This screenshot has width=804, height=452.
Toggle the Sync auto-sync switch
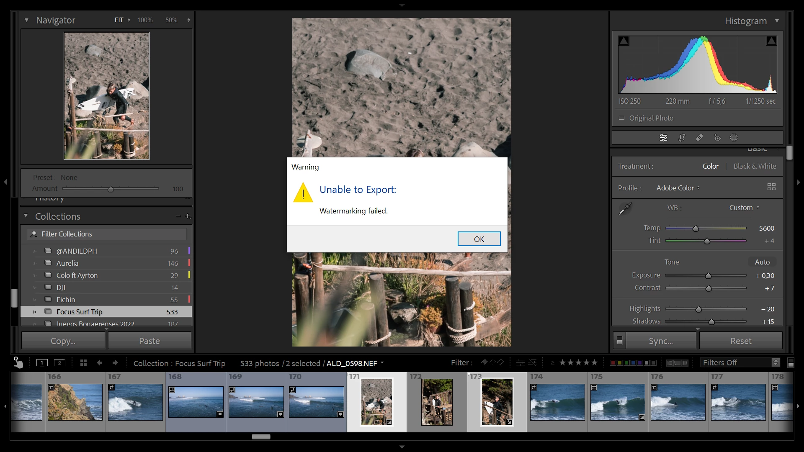pyautogui.click(x=619, y=341)
